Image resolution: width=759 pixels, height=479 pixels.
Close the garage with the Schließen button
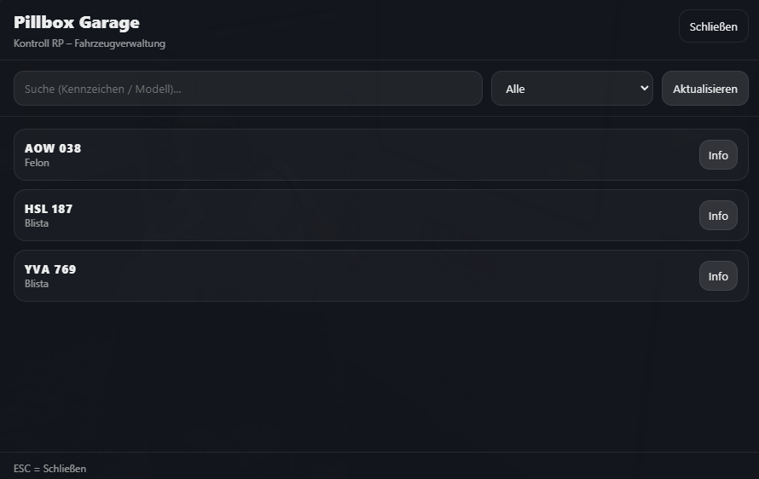pyautogui.click(x=713, y=26)
